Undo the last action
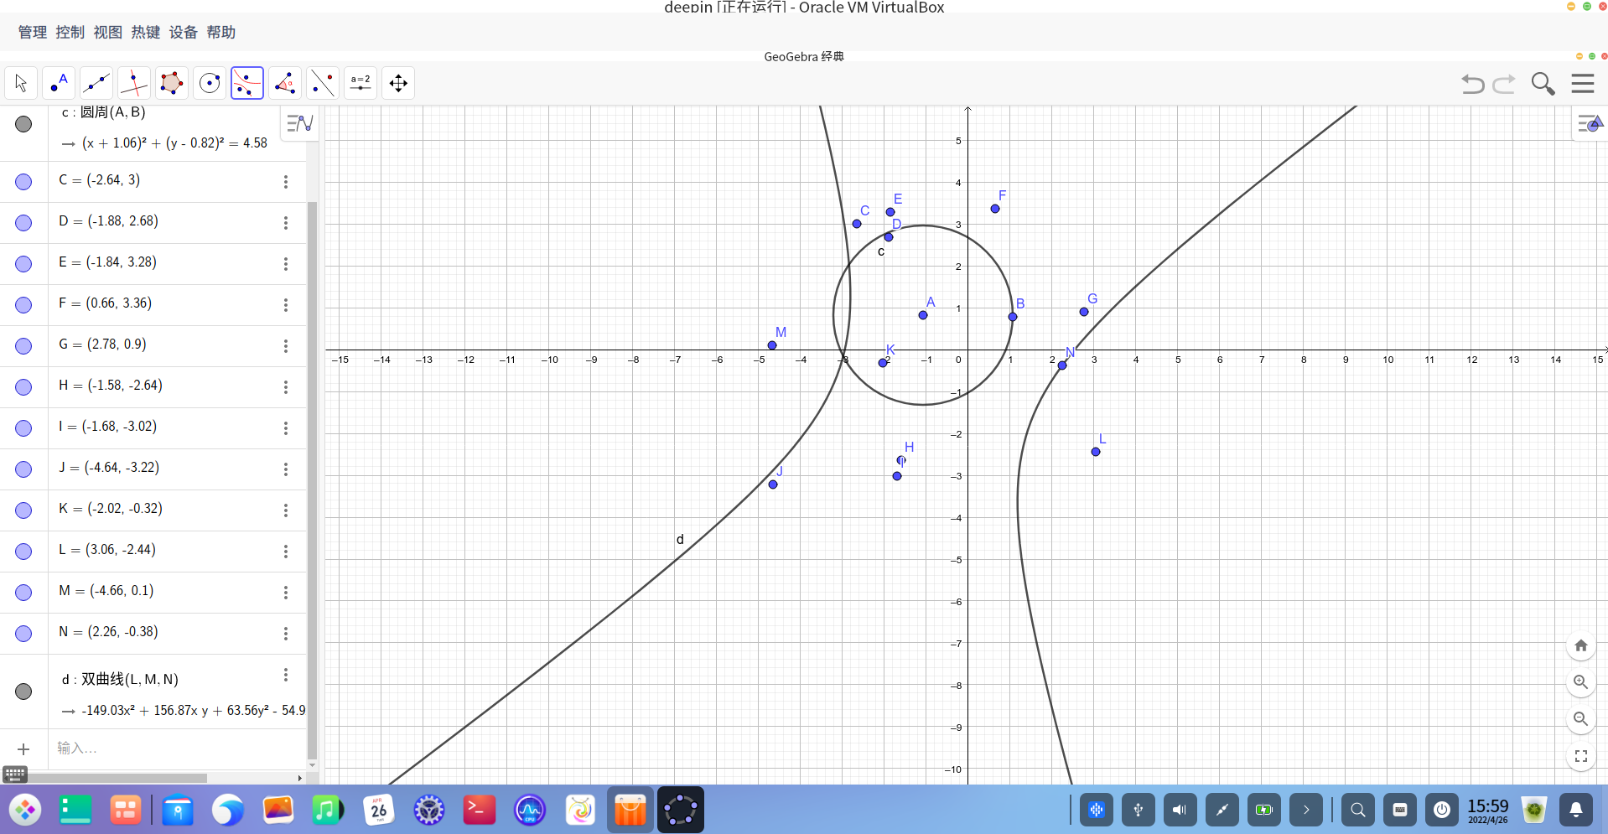This screenshot has height=834, width=1608. click(x=1473, y=84)
